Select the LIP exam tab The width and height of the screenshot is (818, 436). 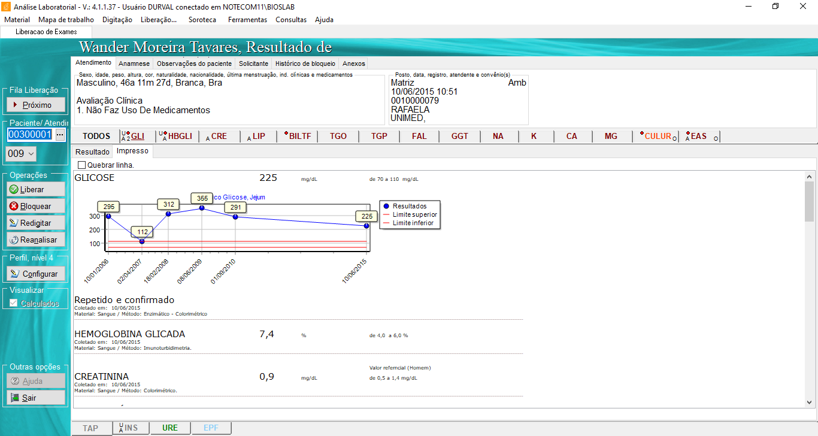click(x=259, y=136)
